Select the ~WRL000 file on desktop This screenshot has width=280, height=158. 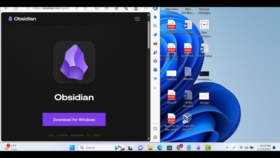coord(188,74)
